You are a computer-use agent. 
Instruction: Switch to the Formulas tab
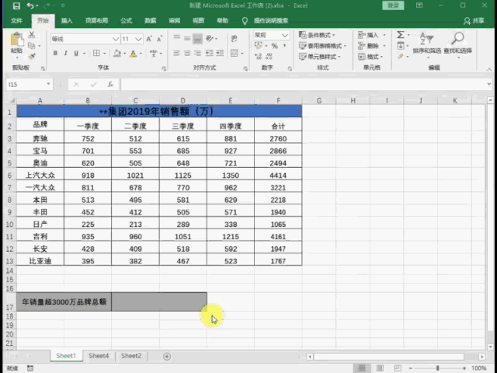126,21
